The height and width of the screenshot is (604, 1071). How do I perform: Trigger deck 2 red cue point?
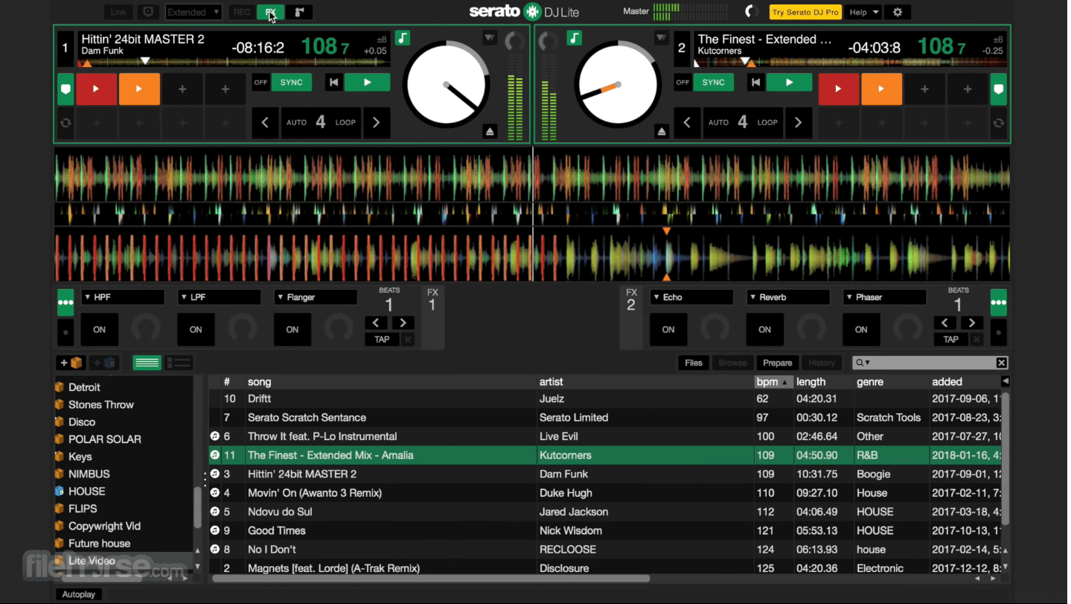click(x=838, y=89)
